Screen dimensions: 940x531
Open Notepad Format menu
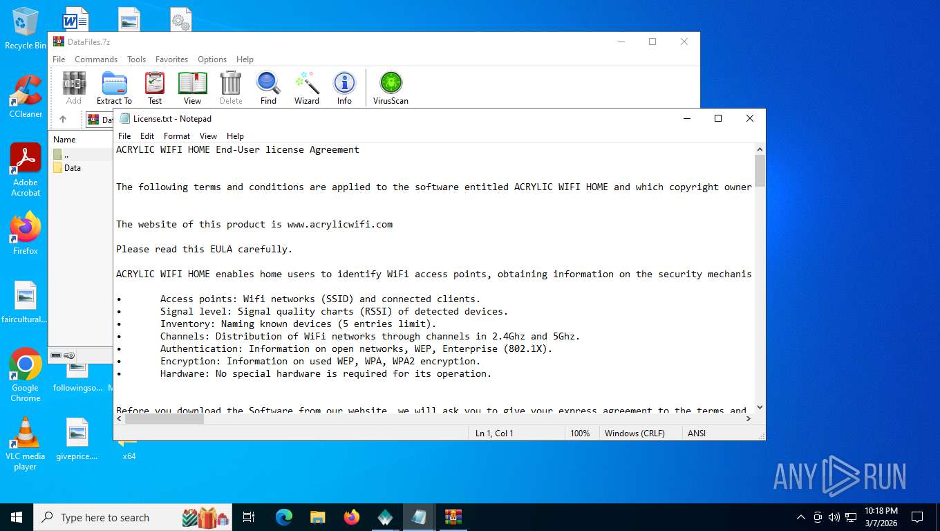click(x=177, y=136)
